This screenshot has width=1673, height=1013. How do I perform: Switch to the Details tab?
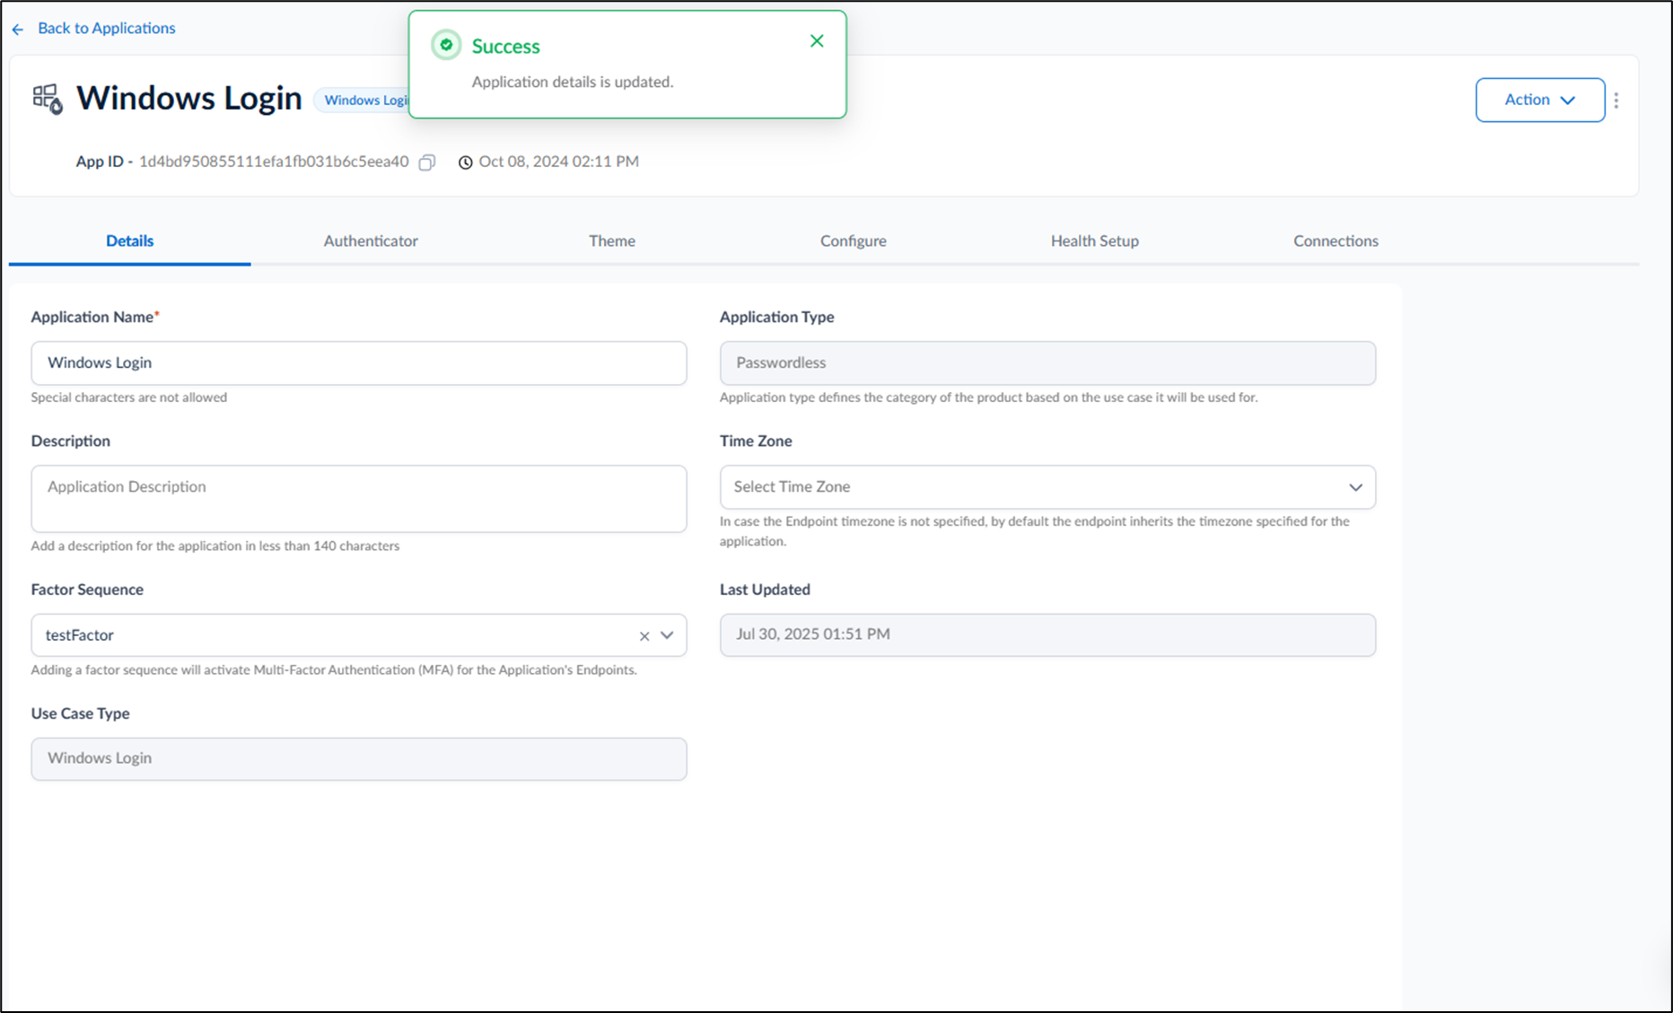[130, 240]
